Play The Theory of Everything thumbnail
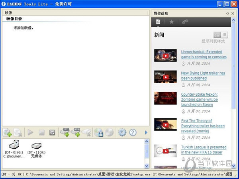The width and height of the screenshot is (239, 179). coord(166,124)
